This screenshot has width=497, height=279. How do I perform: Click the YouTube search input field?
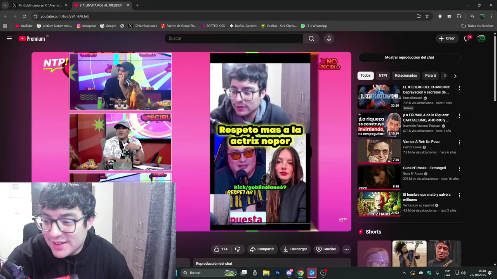[234, 38]
